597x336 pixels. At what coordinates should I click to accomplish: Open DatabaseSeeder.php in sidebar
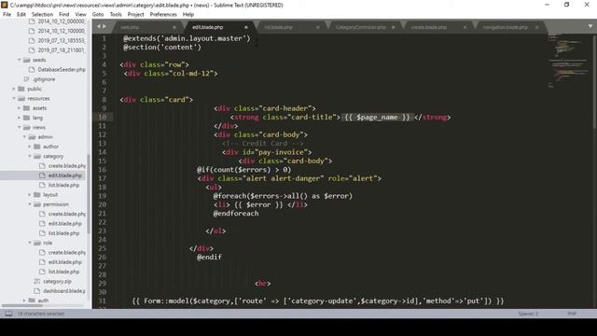point(62,70)
